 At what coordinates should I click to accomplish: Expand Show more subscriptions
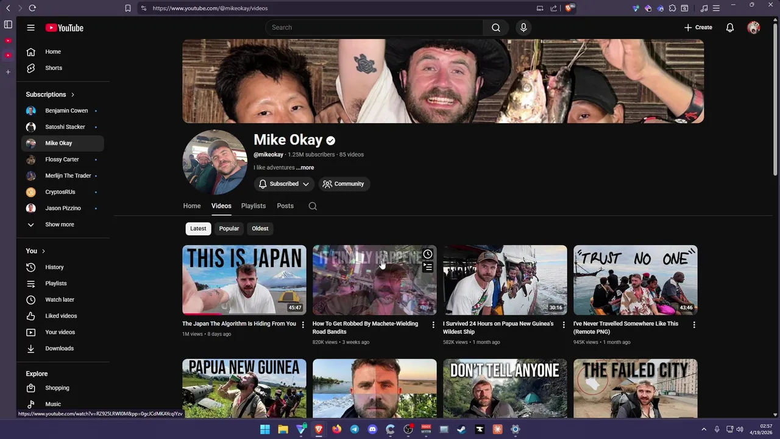(63, 224)
